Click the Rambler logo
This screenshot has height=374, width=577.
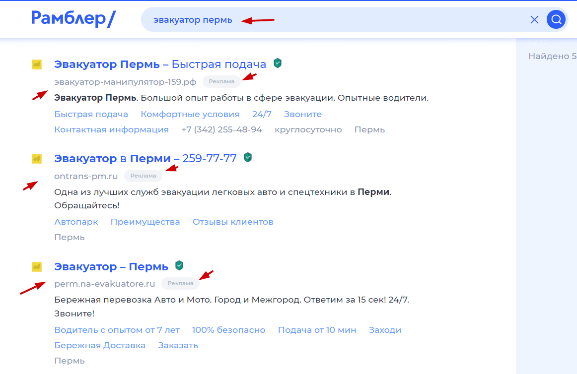[73, 18]
